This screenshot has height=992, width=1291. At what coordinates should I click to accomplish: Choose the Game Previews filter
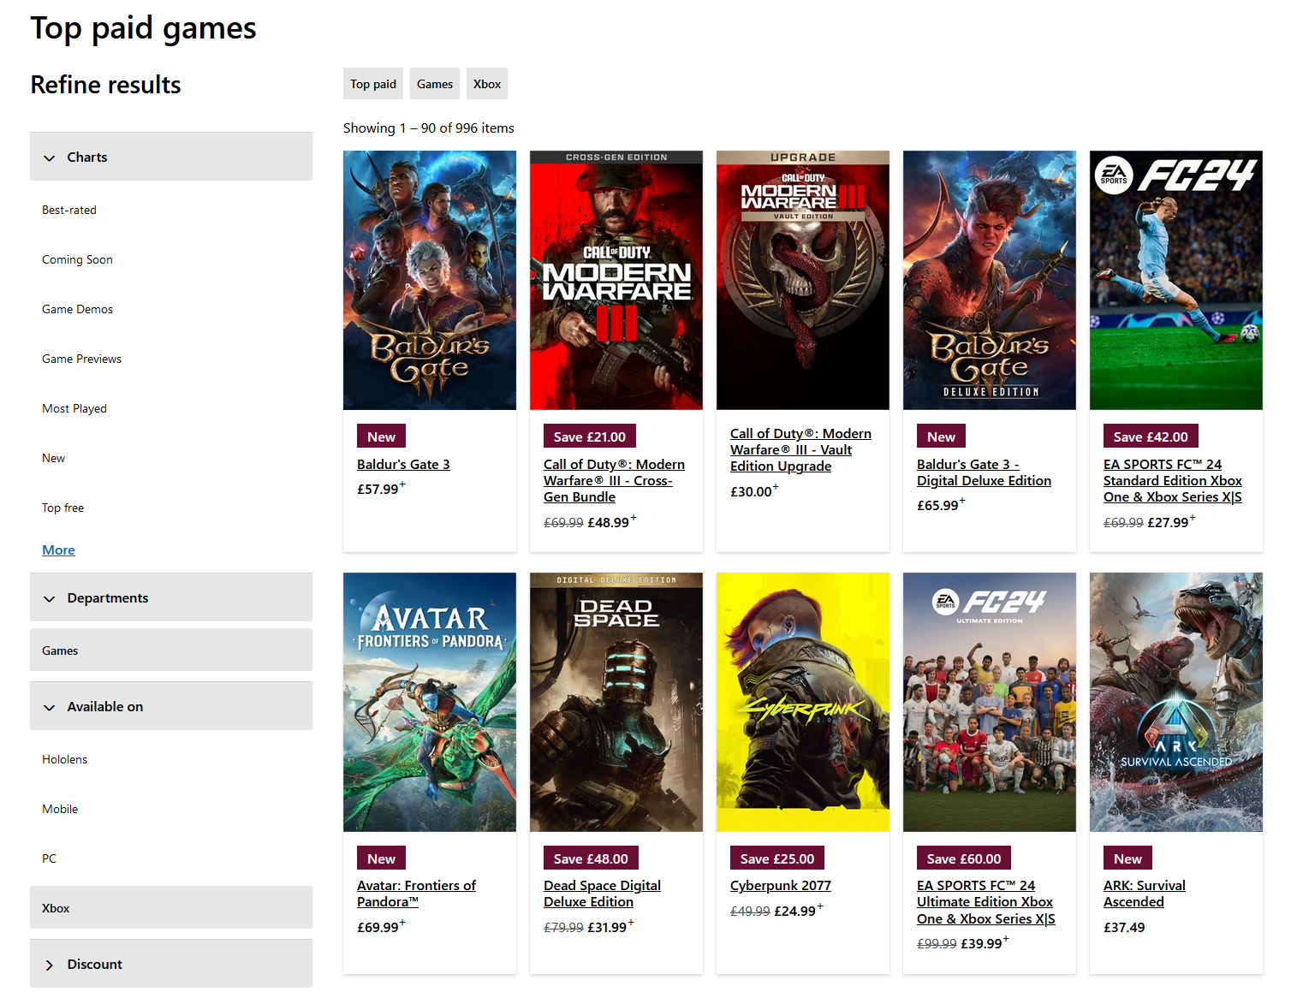point(81,359)
